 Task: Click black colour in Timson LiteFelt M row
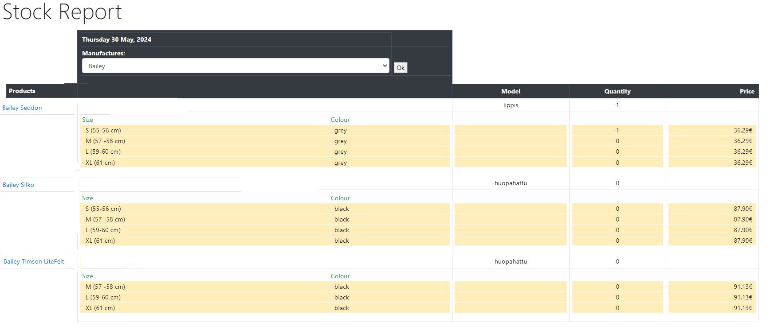[342, 287]
